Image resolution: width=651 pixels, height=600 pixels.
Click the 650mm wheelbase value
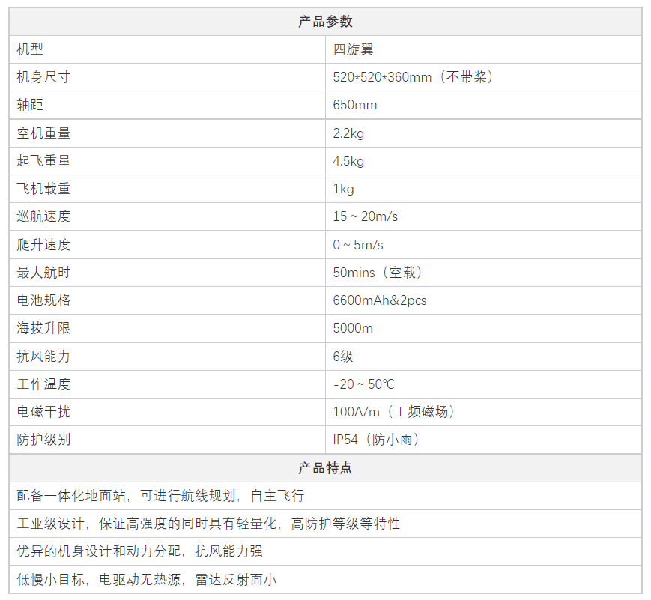(x=355, y=105)
